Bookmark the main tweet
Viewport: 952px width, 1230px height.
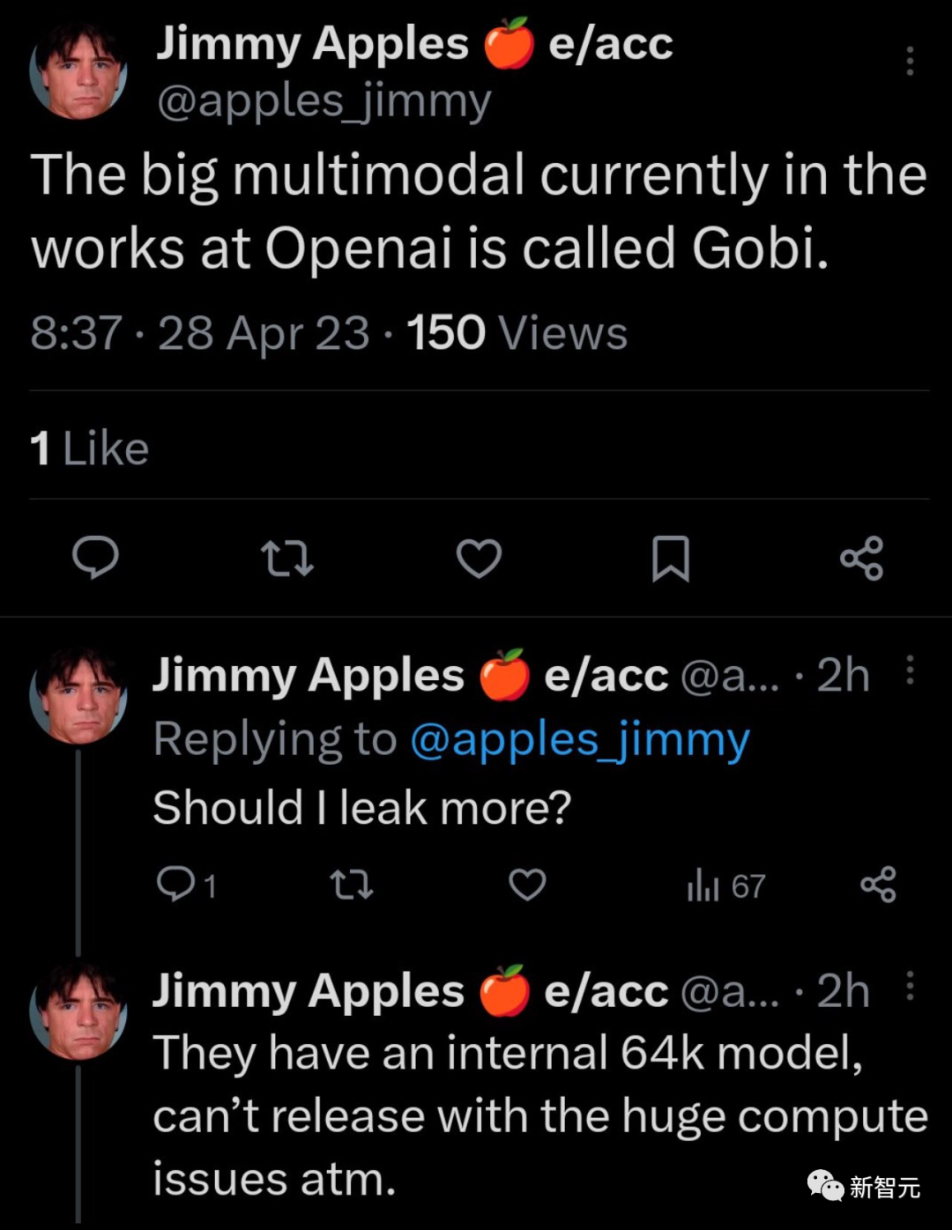click(x=672, y=559)
